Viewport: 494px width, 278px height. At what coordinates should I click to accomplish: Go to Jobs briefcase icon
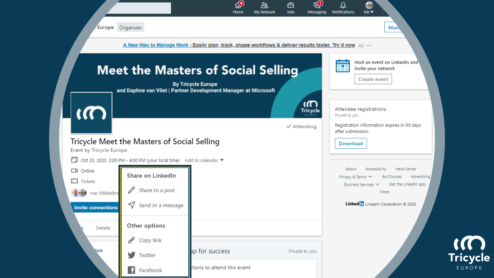pos(291,5)
